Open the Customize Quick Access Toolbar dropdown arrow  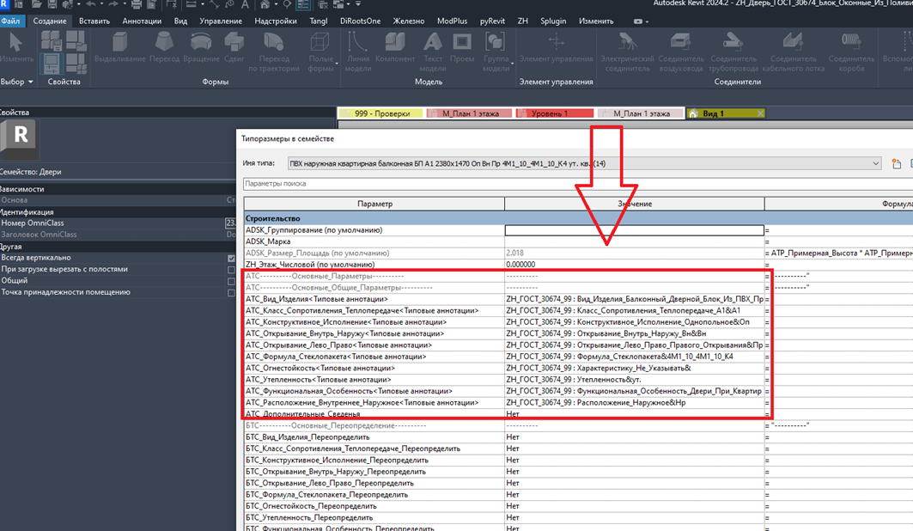[x=358, y=4]
